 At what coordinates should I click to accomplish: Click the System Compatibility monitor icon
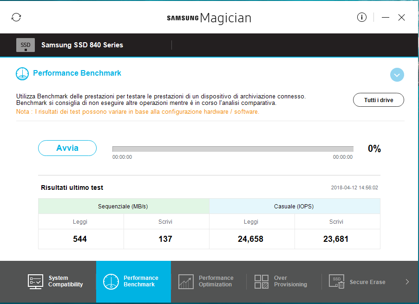(35, 282)
